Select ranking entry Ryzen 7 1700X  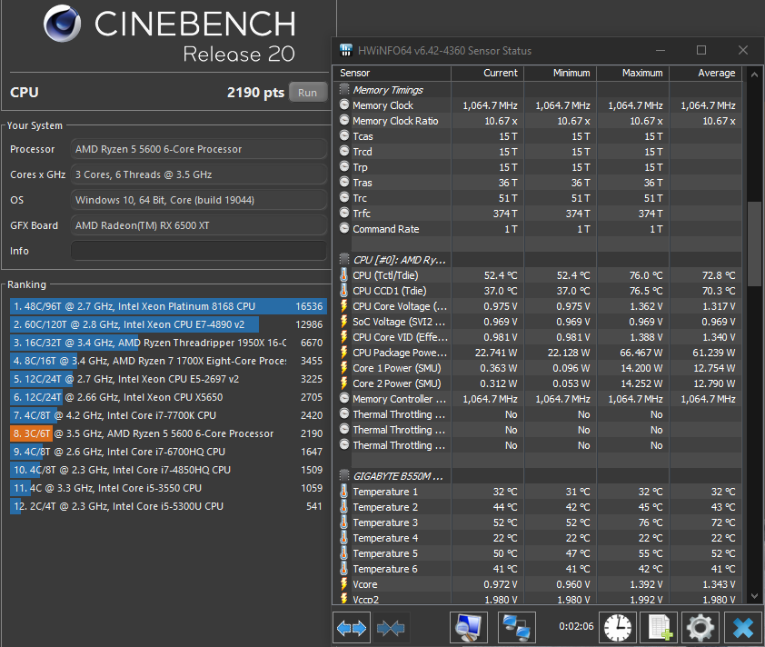[168, 361]
